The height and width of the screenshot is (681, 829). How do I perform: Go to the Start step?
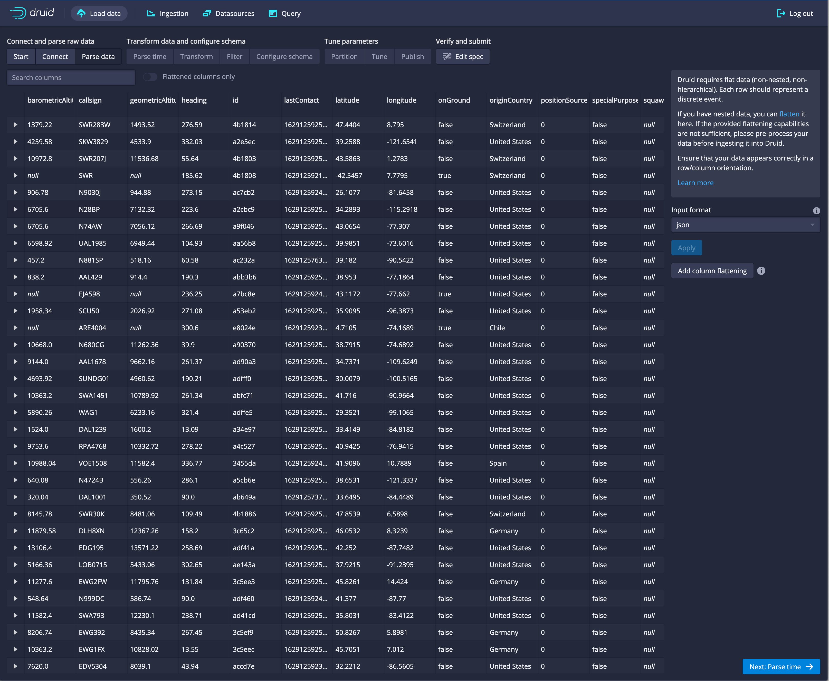[21, 56]
